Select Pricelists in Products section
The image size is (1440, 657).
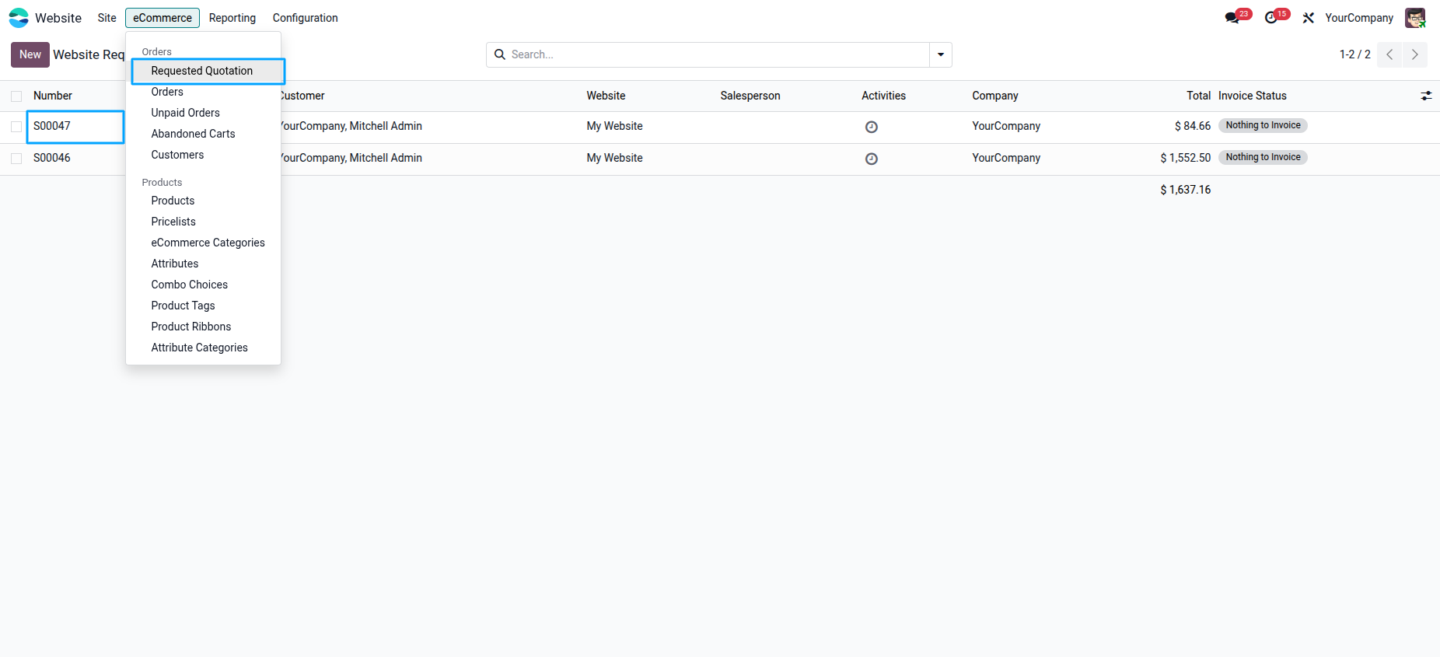click(x=173, y=222)
